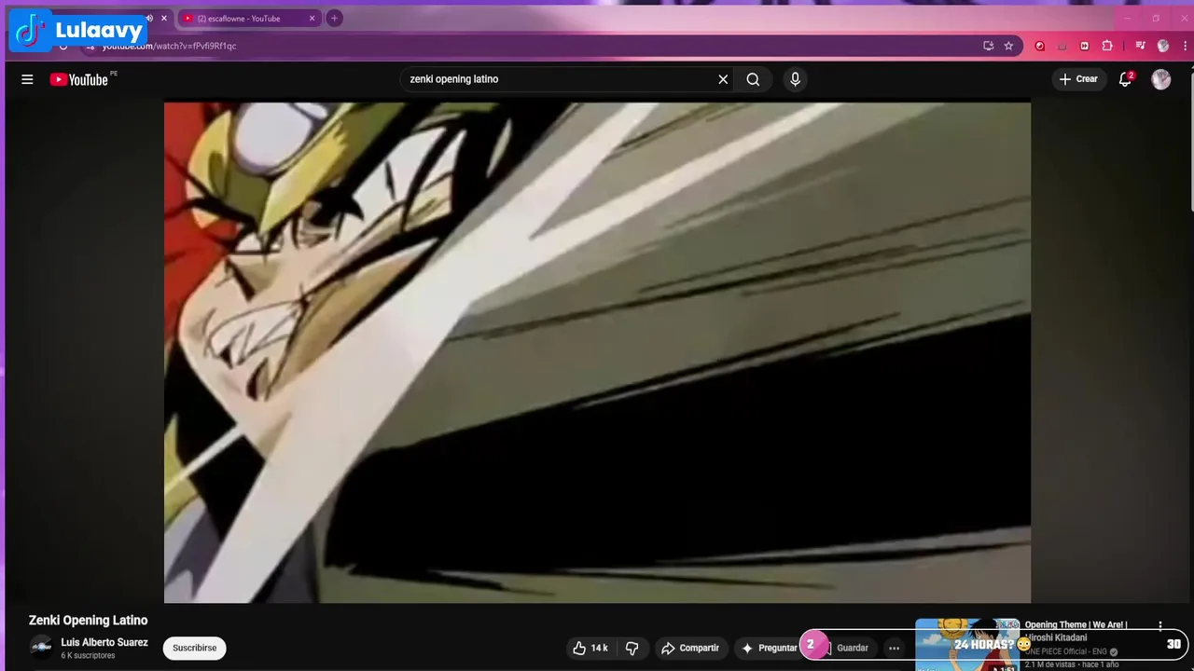Screen dimensions: 1194x671
Task: Open the Preguntar AI button
Action: coord(770,648)
